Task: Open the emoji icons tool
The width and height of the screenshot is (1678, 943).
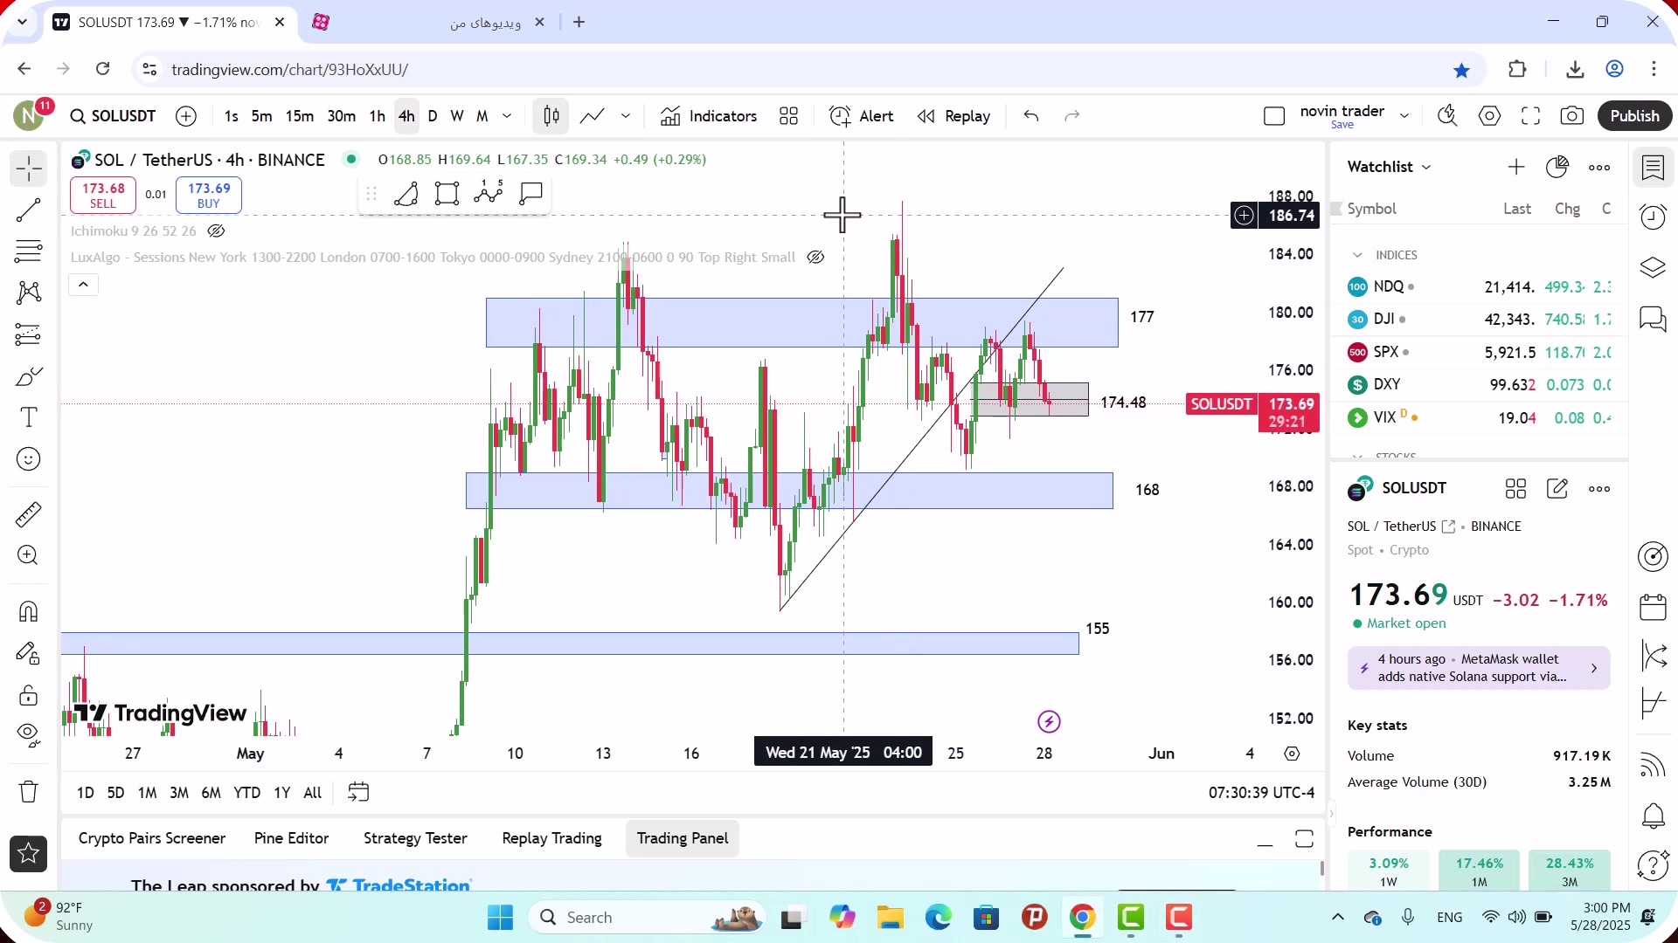Action: 29,459
